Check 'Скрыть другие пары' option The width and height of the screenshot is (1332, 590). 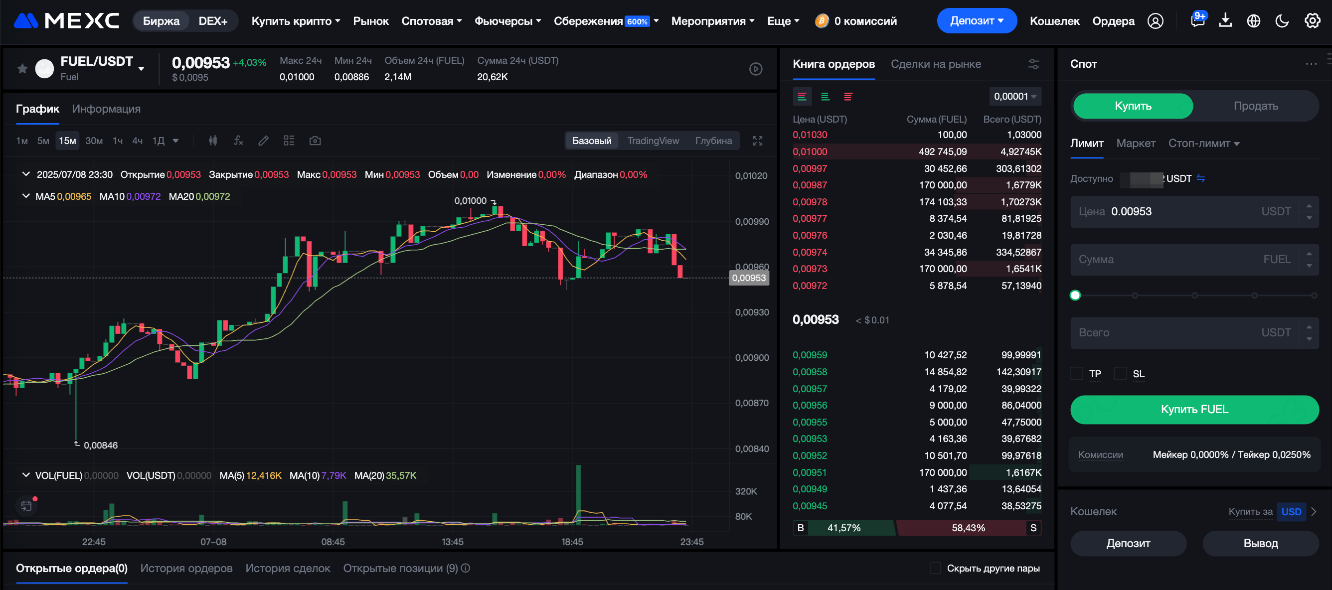point(935,568)
